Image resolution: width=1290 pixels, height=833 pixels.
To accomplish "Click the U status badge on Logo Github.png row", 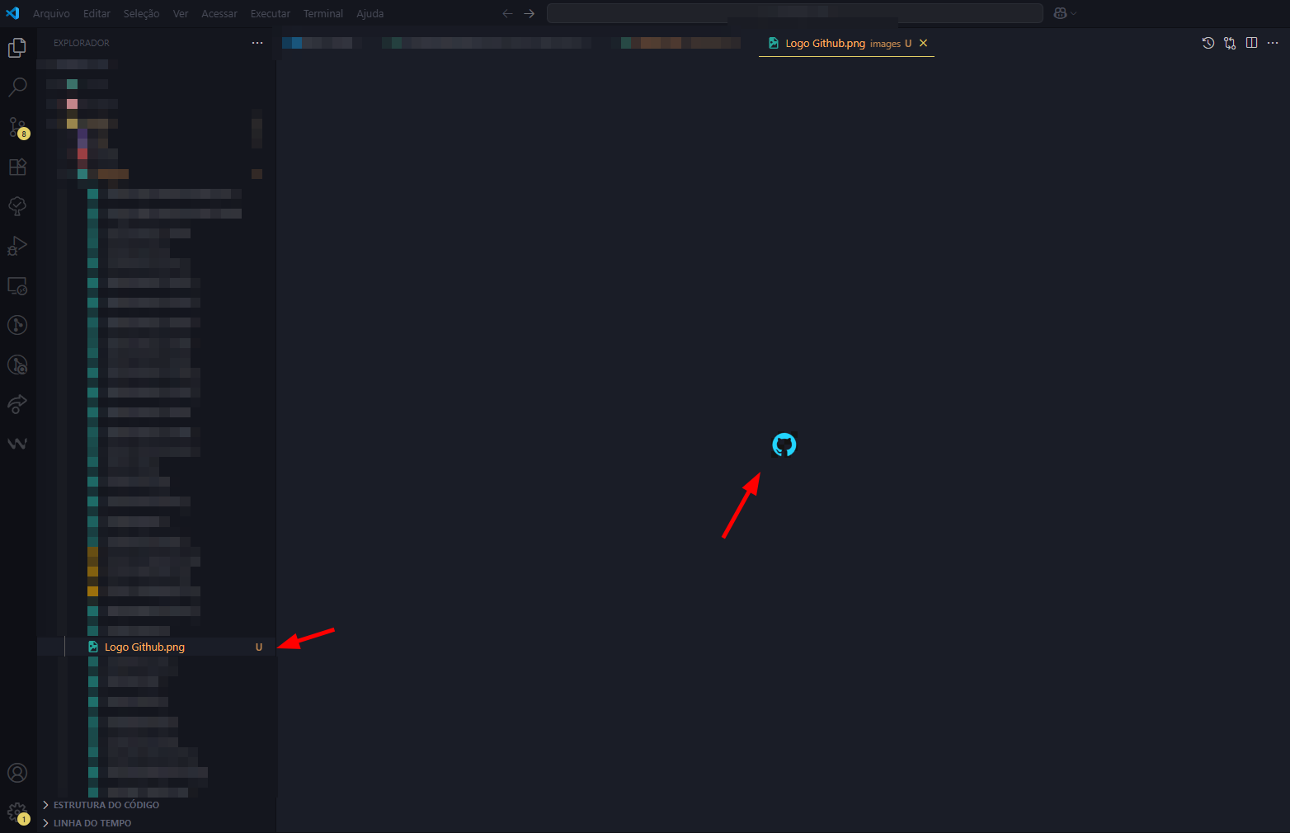I will tap(259, 647).
